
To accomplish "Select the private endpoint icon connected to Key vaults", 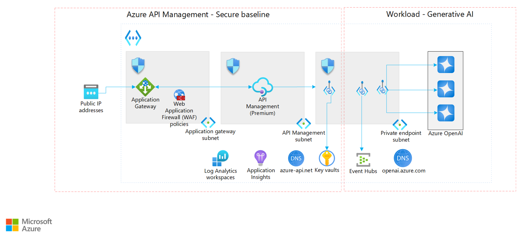I will tap(329, 88).
